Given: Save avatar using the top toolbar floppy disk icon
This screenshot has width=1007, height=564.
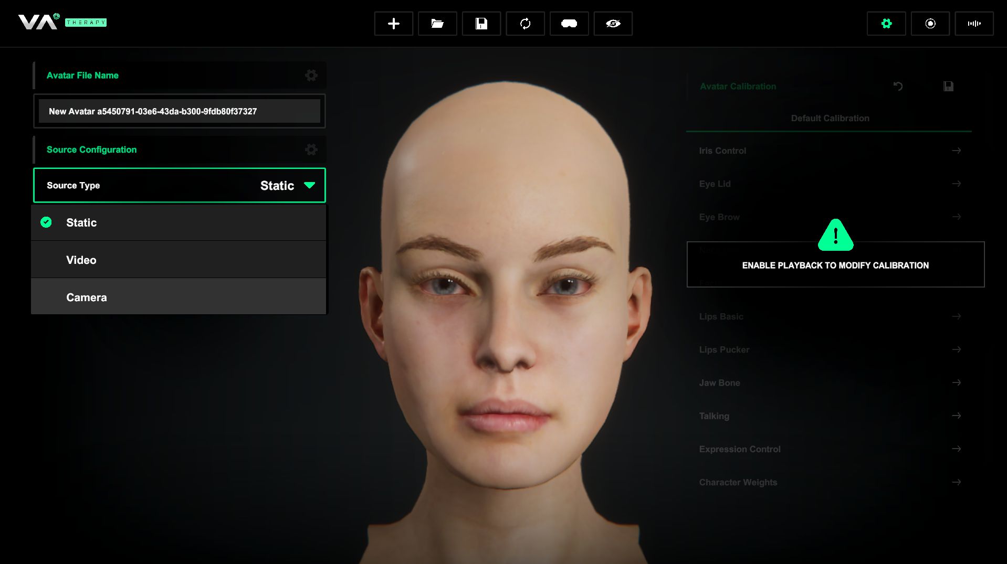Looking at the screenshot, I should [x=481, y=24].
